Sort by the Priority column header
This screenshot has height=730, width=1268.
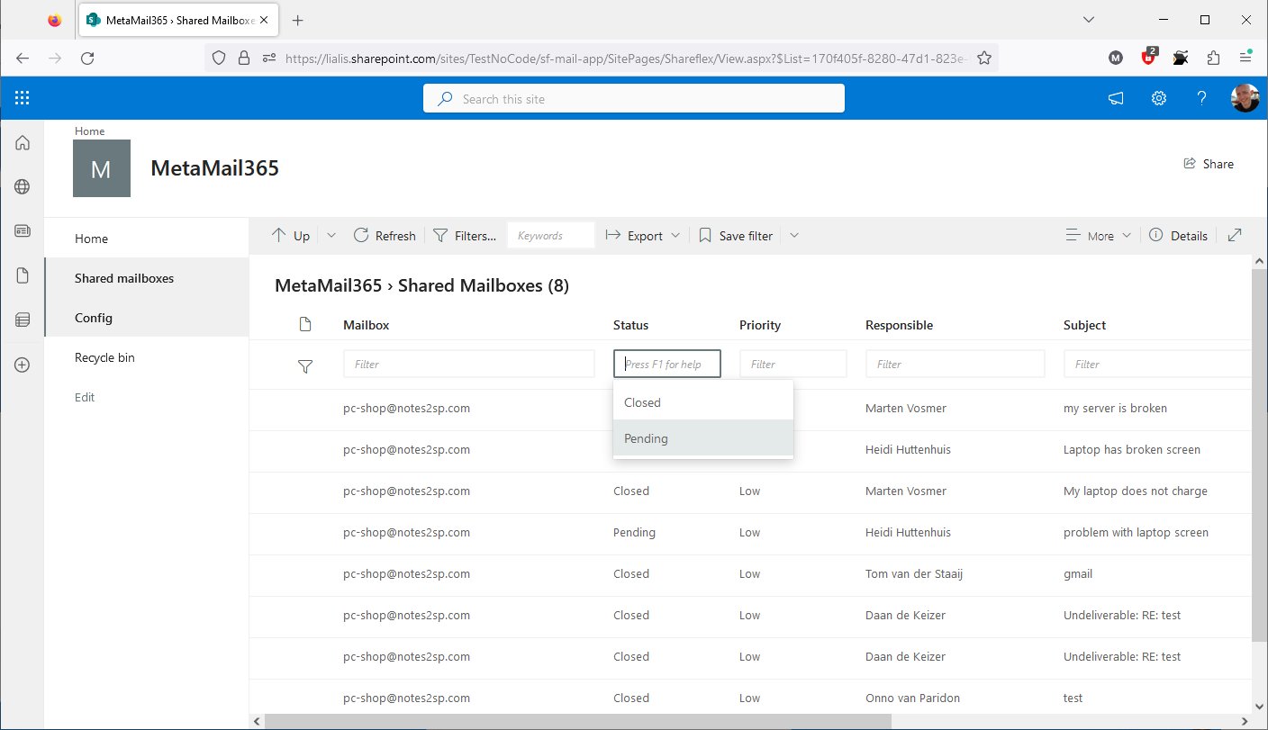pyautogui.click(x=760, y=325)
